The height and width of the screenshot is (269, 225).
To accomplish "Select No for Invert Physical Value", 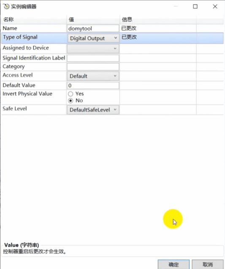I will [x=70, y=101].
